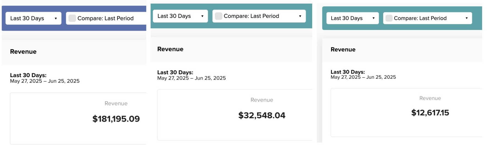Click date range text above the $181,195.09 card
The height and width of the screenshot is (146, 488).
[45, 81]
